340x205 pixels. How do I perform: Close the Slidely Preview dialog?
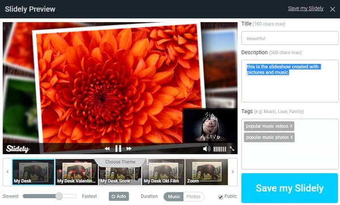click(x=333, y=9)
